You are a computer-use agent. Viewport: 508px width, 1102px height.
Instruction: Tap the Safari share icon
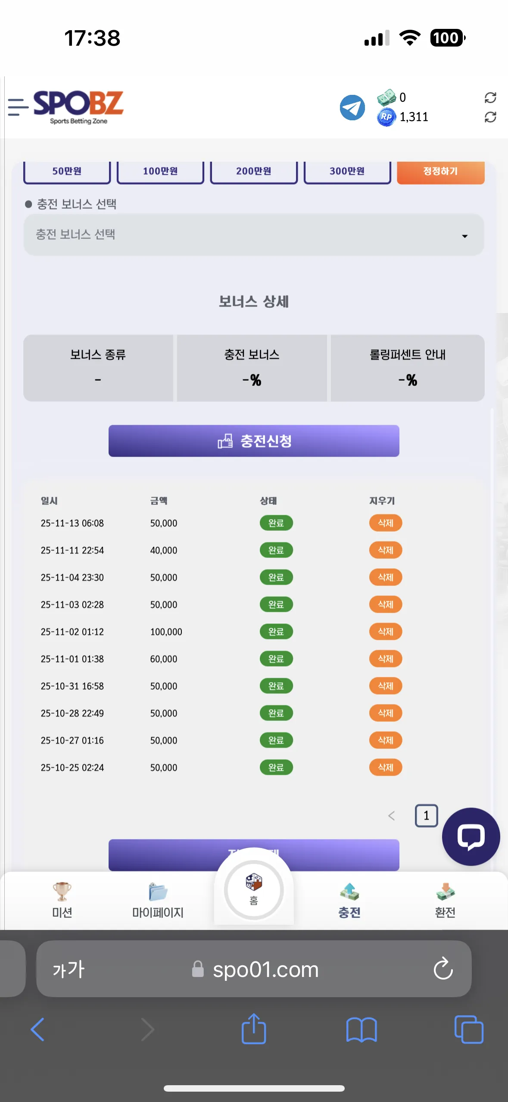(254, 1029)
